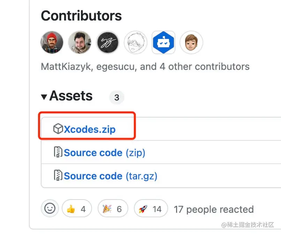The height and width of the screenshot is (235, 281).
Task: Click the package icon beside Xcodes.zip
Action: pyautogui.click(x=58, y=129)
